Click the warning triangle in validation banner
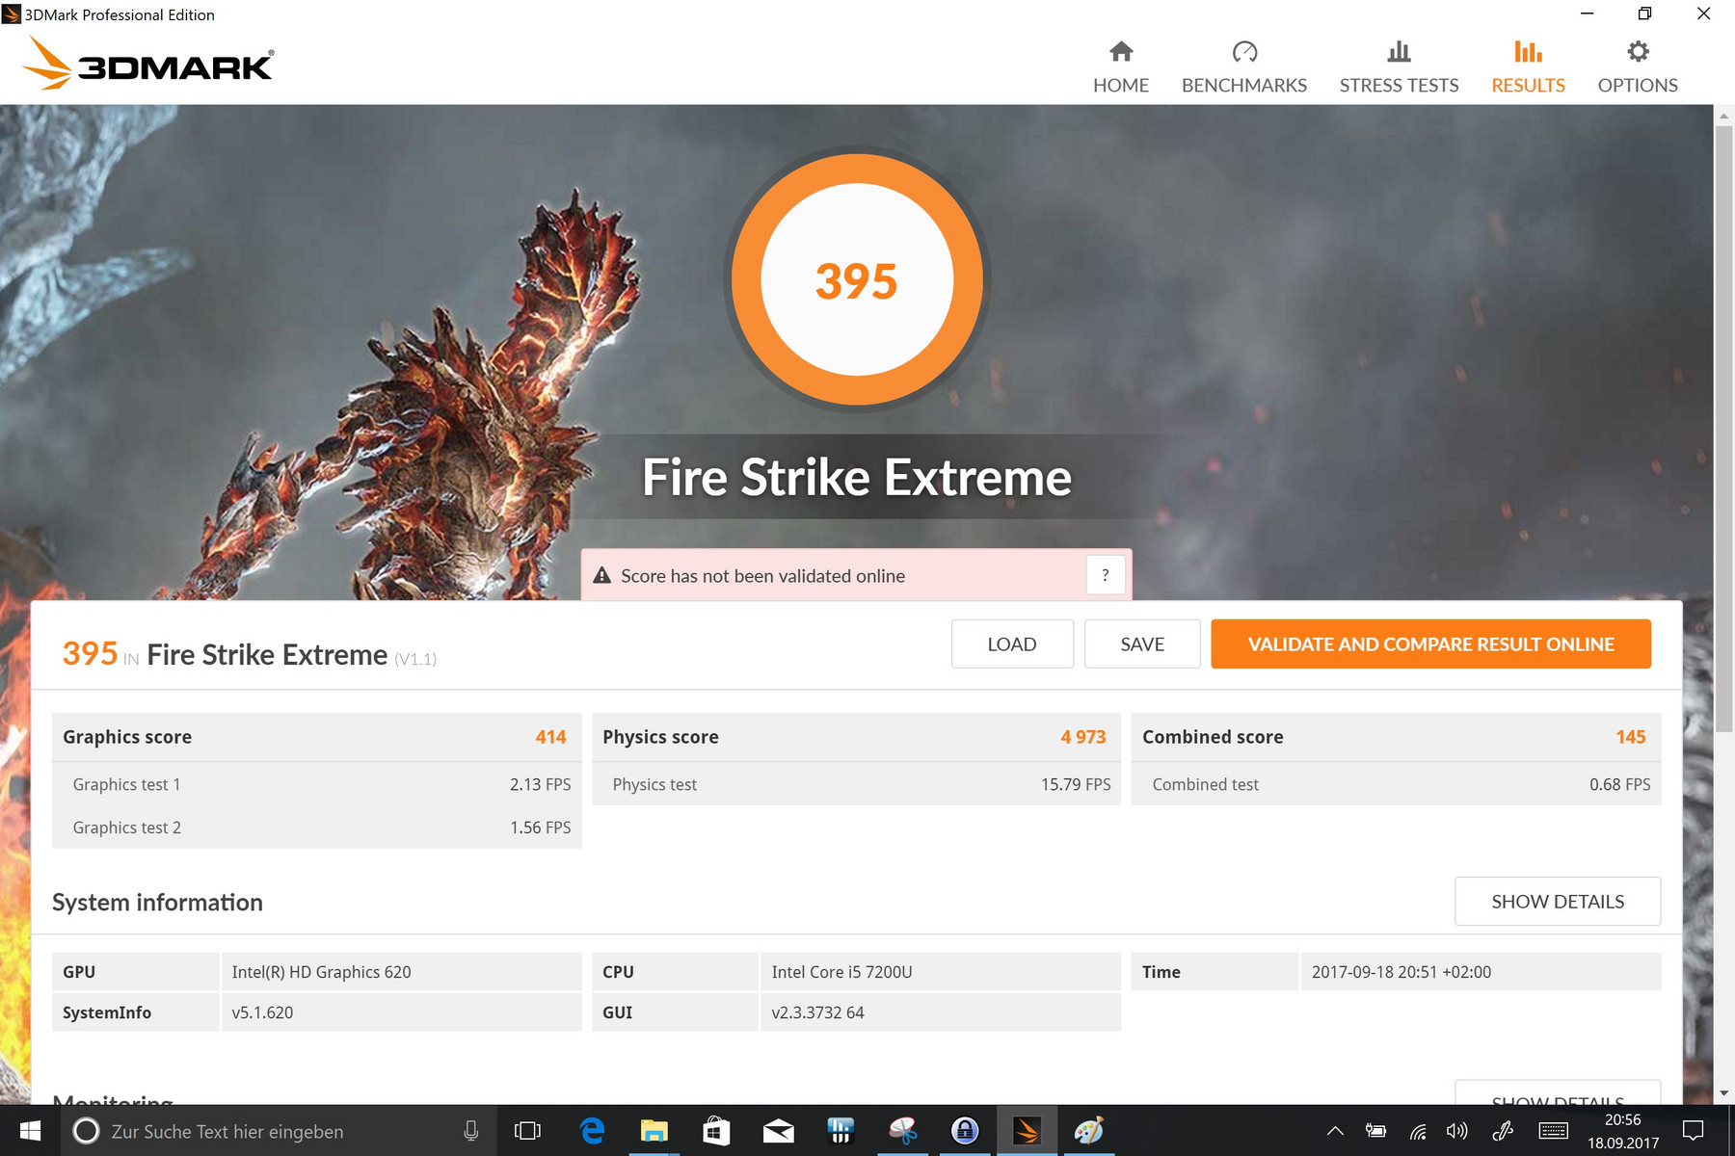The image size is (1735, 1156). click(x=602, y=575)
